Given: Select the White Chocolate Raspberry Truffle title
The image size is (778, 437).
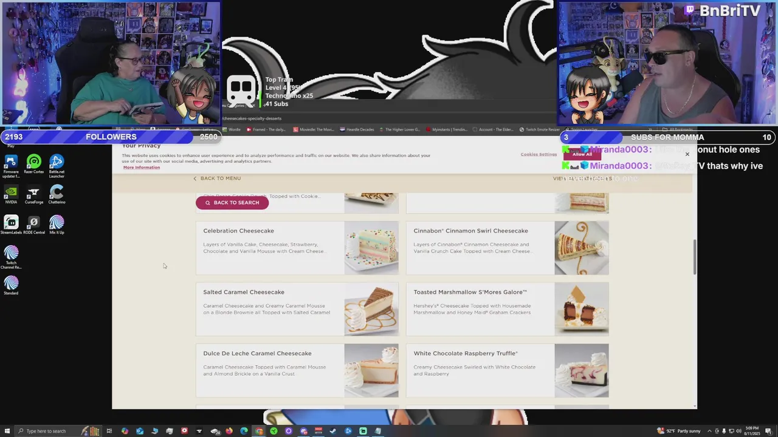Looking at the screenshot, I should 466,353.
